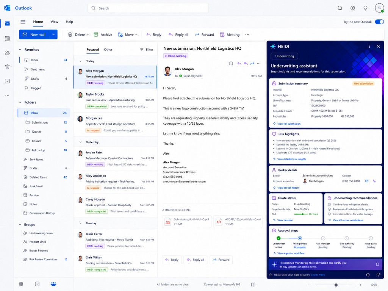Open the Groups people icon at bottom
Screen dimensions: 388x291
(x=53, y=284)
